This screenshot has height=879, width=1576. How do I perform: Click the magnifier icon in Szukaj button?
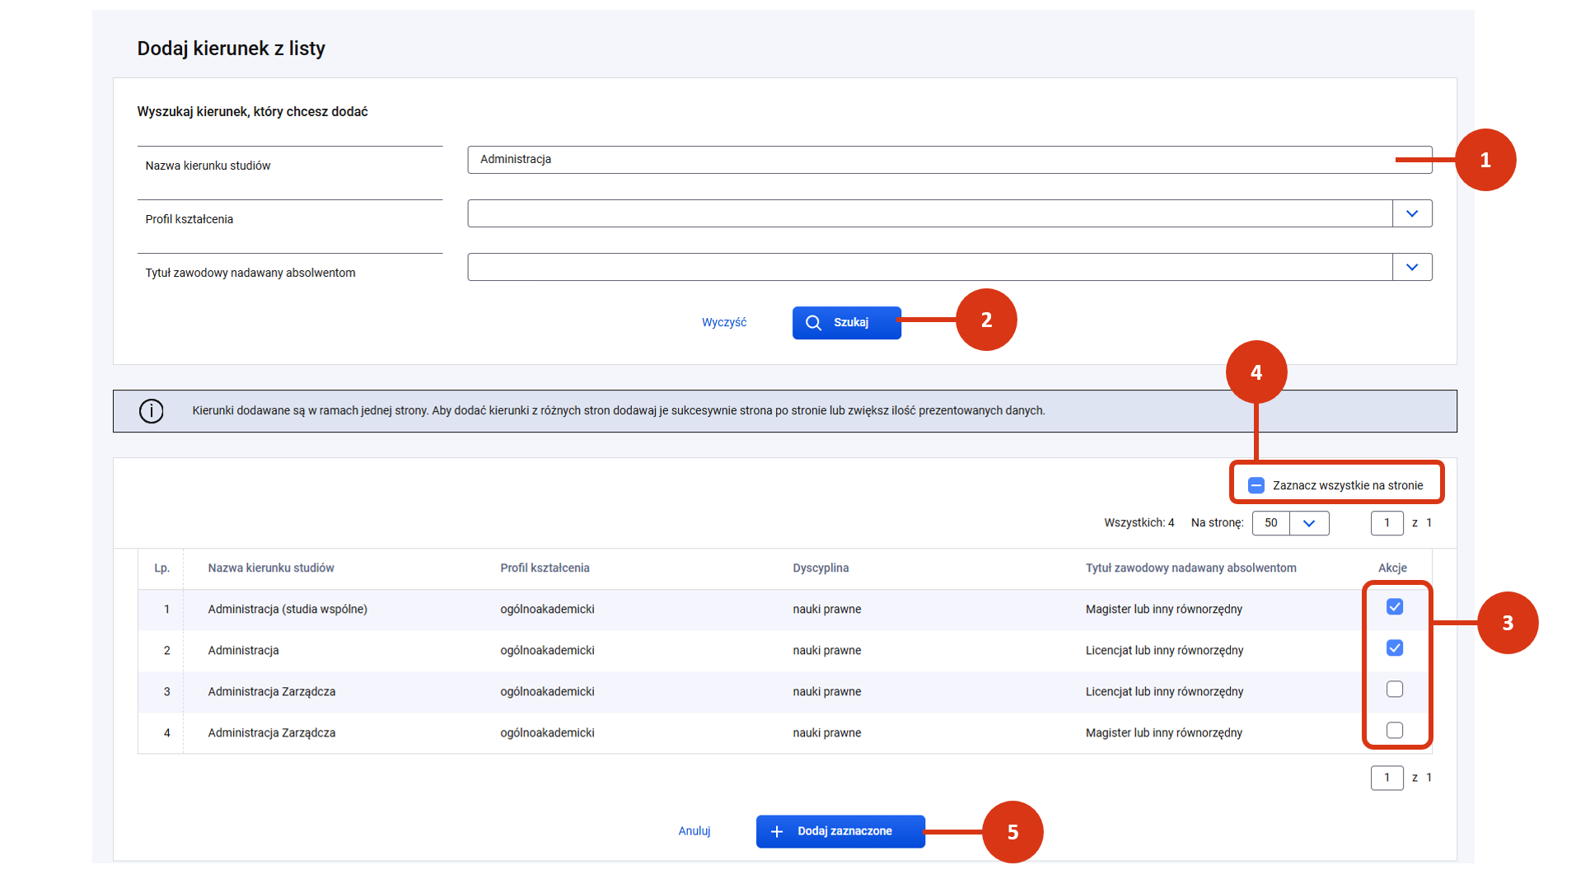coord(813,323)
